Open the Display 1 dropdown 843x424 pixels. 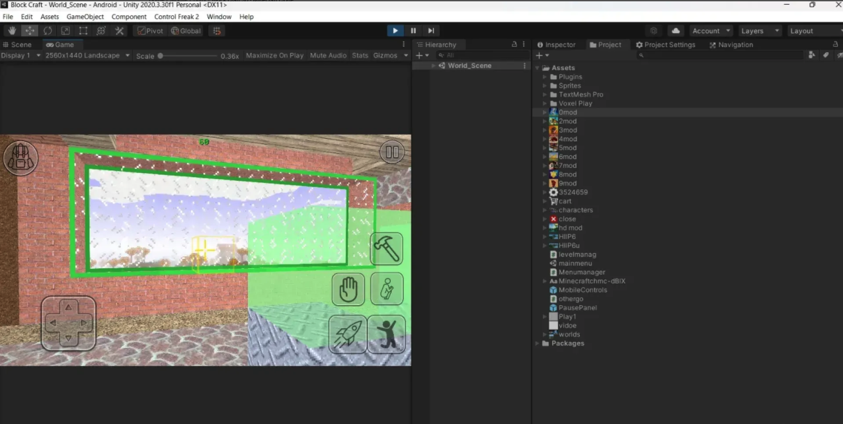pyautogui.click(x=20, y=55)
